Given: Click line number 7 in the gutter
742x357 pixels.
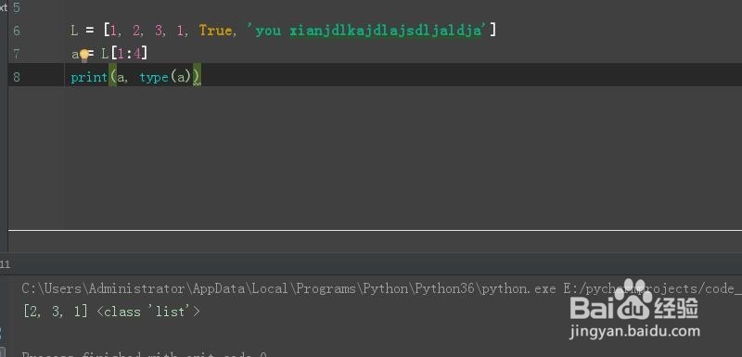Looking at the screenshot, I should [x=17, y=54].
